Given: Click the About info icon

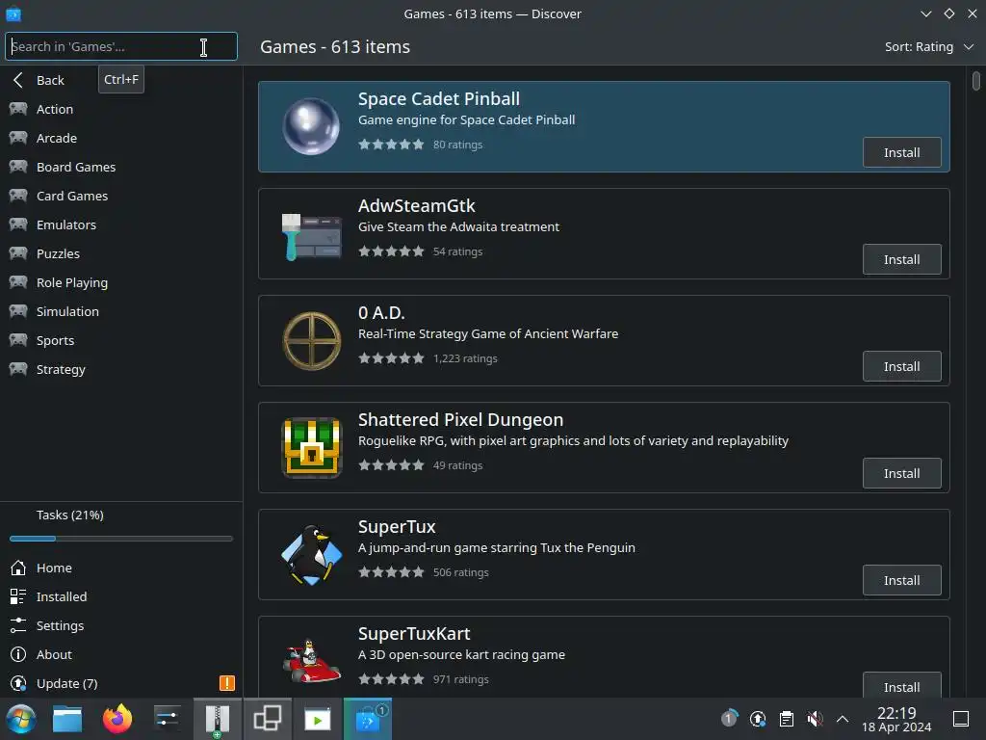Looking at the screenshot, I should pos(18,654).
